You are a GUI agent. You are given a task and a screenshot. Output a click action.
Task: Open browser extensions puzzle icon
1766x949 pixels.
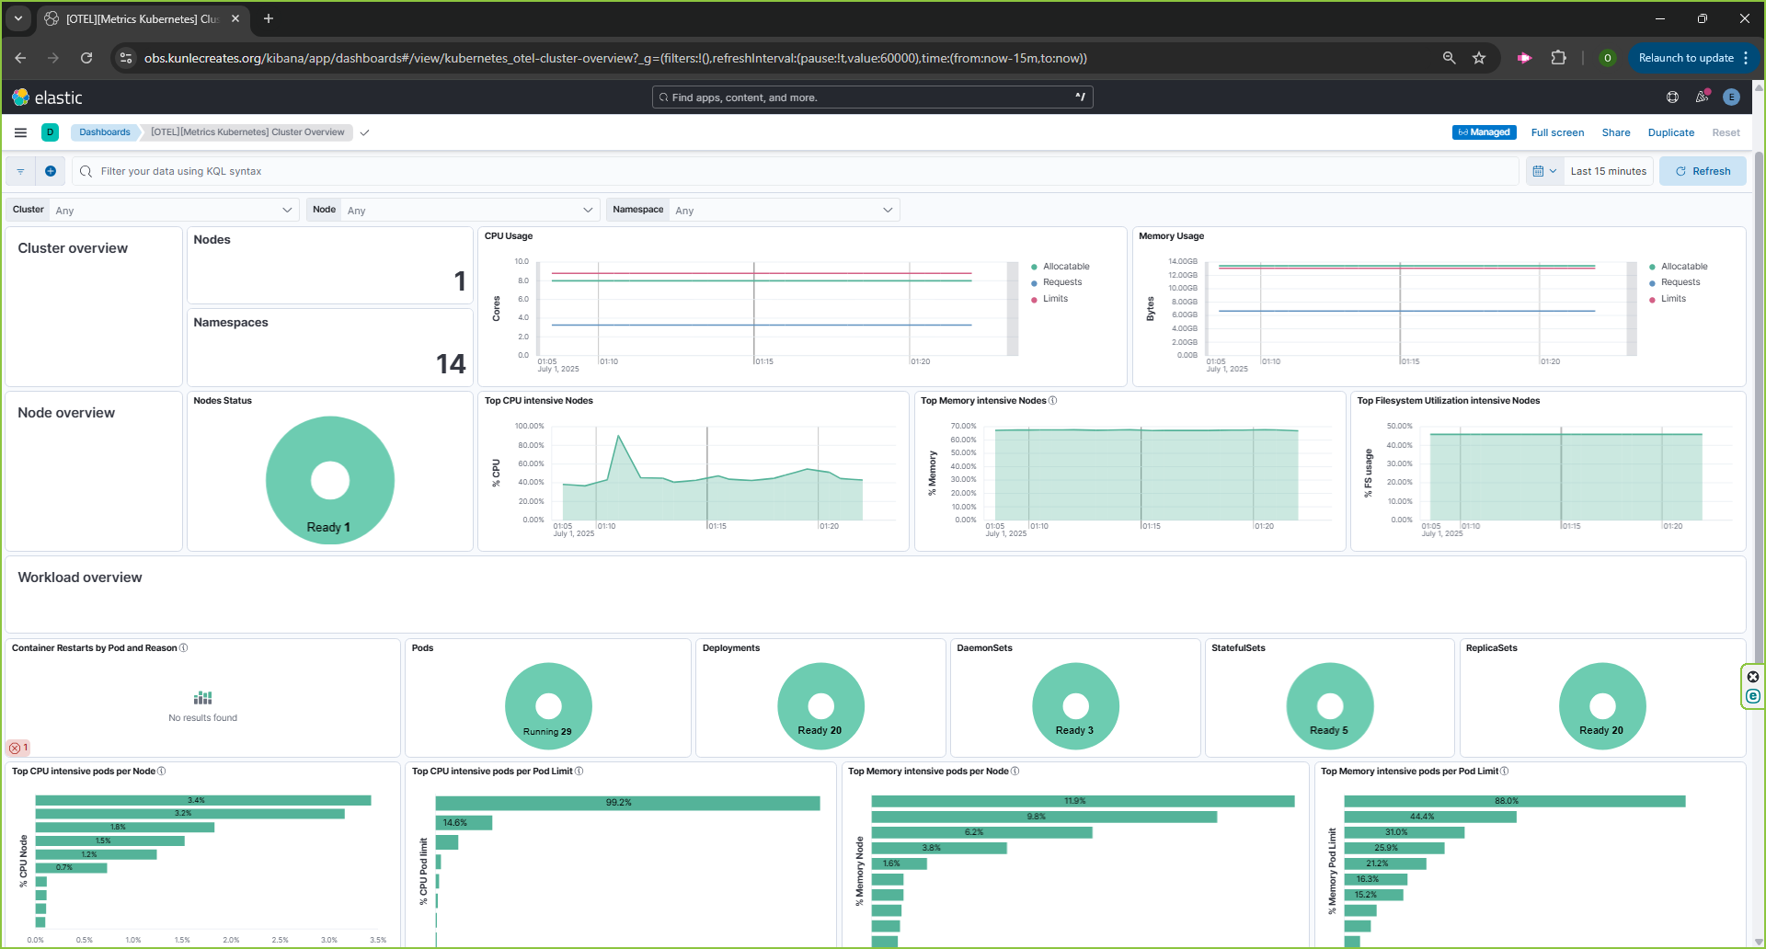coord(1558,58)
